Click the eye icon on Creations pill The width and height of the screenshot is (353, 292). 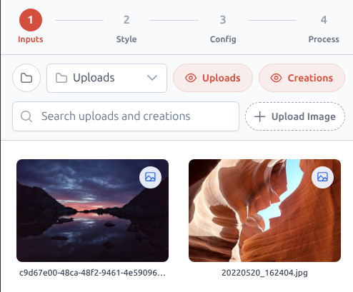point(276,78)
